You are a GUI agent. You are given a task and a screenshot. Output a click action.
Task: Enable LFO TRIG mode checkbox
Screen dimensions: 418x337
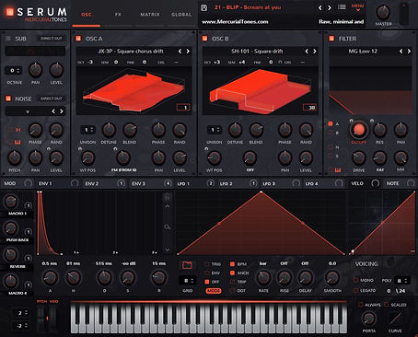click(x=207, y=264)
